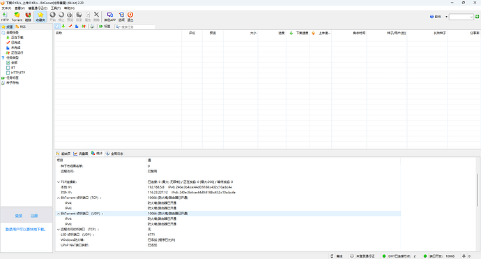Click the green go arrow beside combo box
481x259 pixels.
point(478,17)
